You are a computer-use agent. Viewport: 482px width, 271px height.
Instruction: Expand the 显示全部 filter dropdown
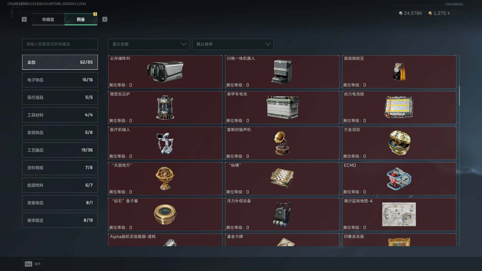(149, 44)
